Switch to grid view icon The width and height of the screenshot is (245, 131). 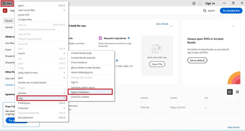tap(237, 92)
